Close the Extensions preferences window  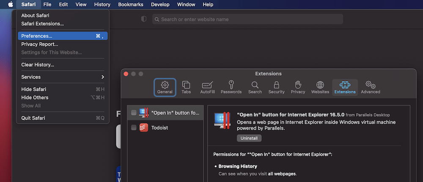tap(126, 74)
